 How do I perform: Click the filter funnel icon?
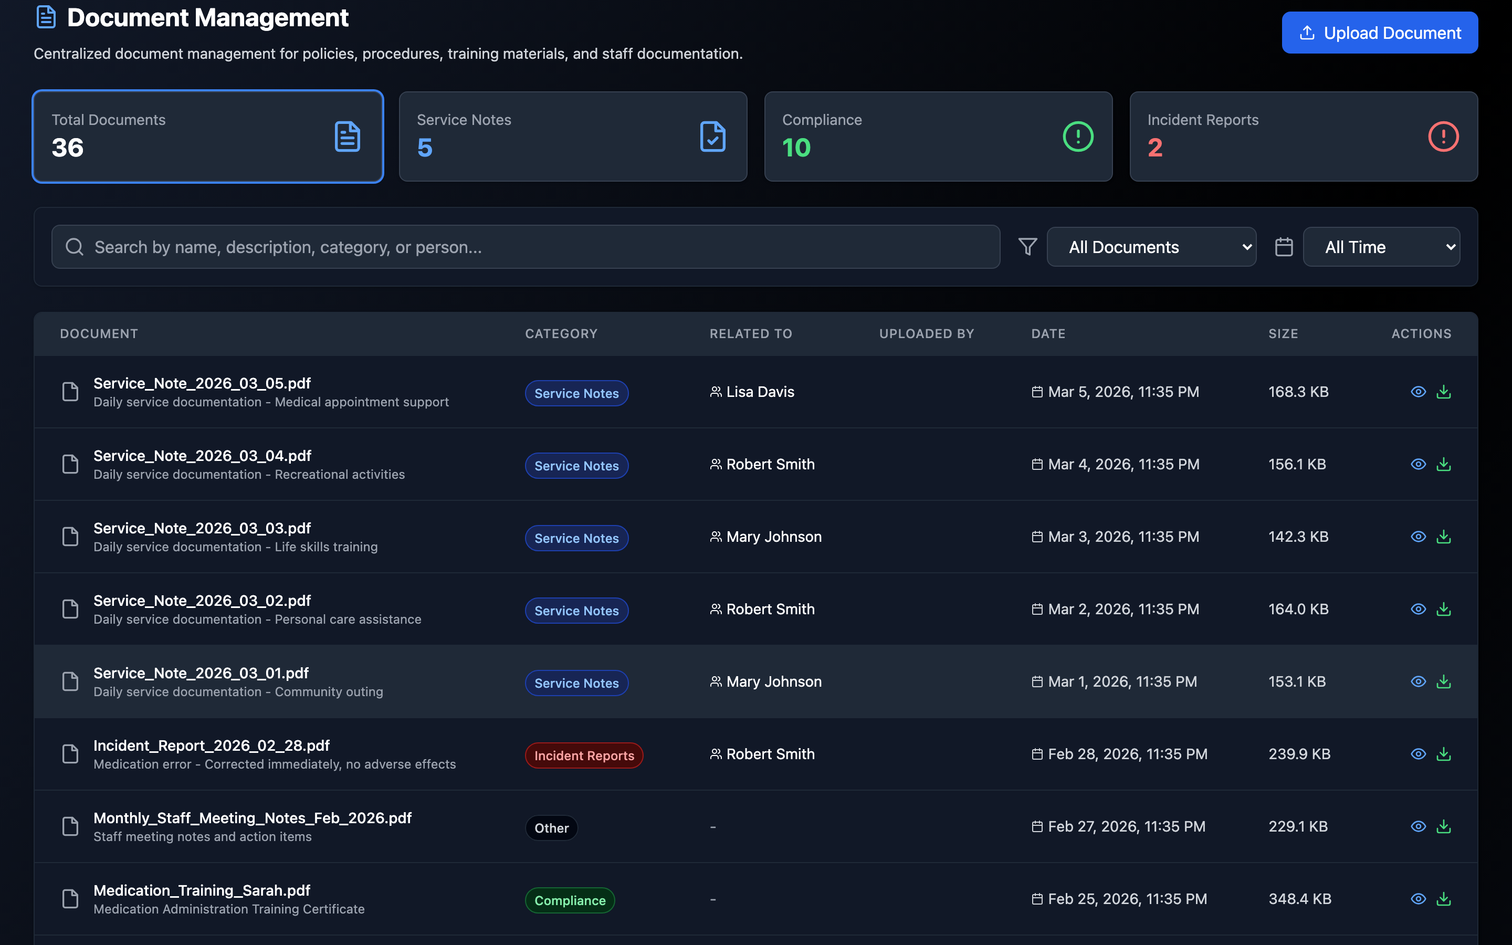1027,246
